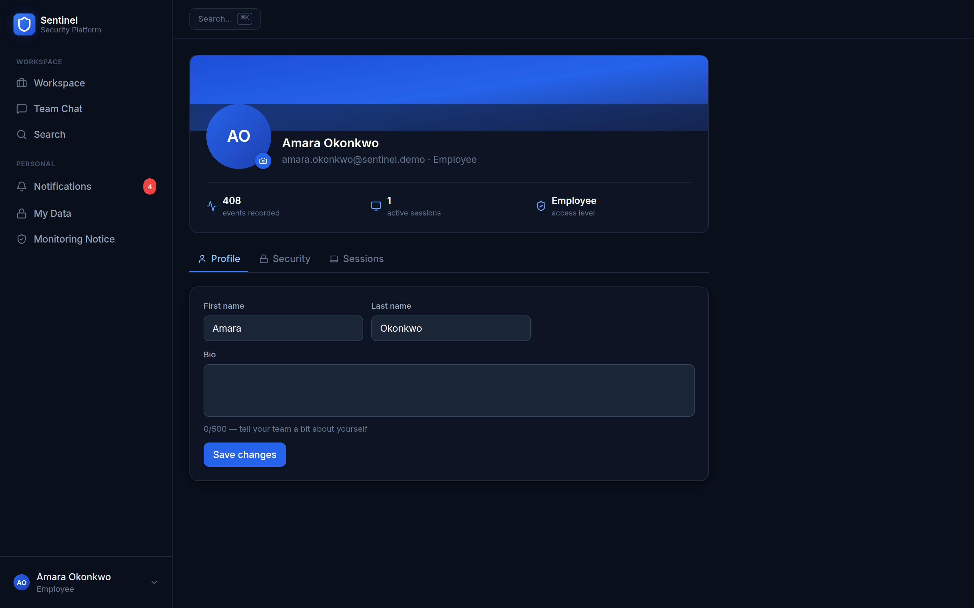The height and width of the screenshot is (608, 974).
Task: Click the 1 active sessions value
Action: click(389, 200)
